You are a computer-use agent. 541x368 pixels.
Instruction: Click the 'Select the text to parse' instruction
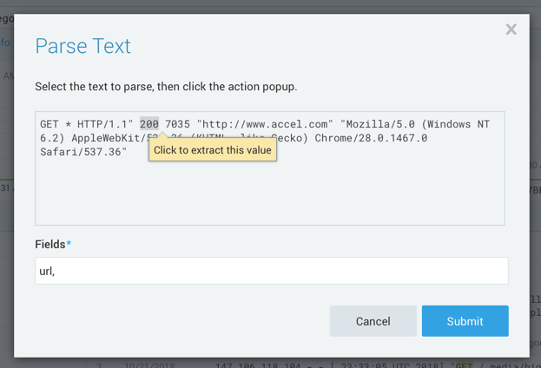coord(165,87)
